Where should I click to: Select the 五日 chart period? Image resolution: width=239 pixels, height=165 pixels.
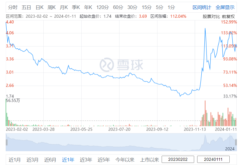coord(26,7)
